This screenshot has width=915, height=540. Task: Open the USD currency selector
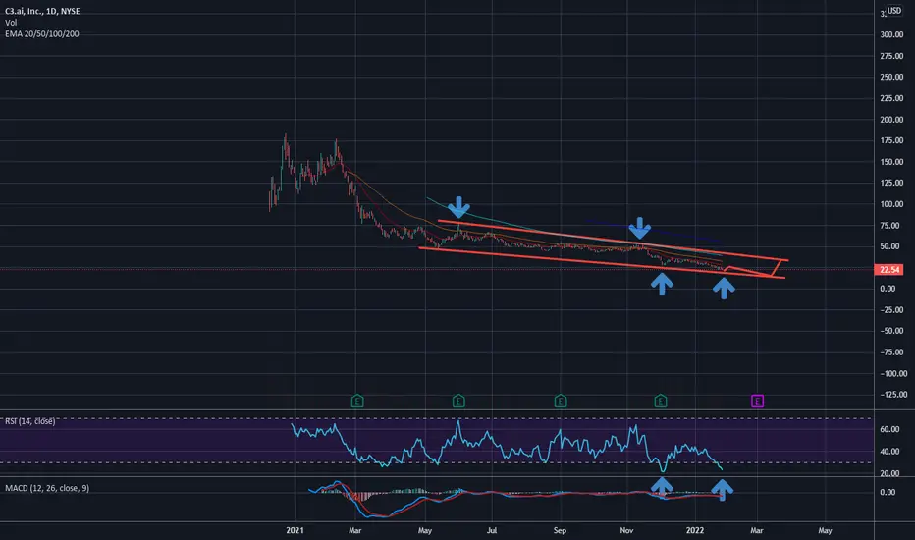(894, 11)
